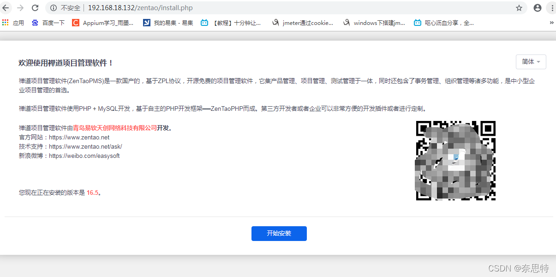Click the 我的易集 bookmark icon
This screenshot has width=556, height=277.
pos(147,22)
